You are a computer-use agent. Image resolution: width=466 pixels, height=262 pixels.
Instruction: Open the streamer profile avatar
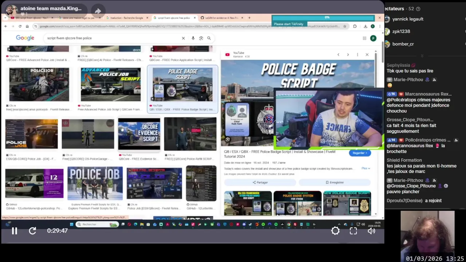(11, 10)
